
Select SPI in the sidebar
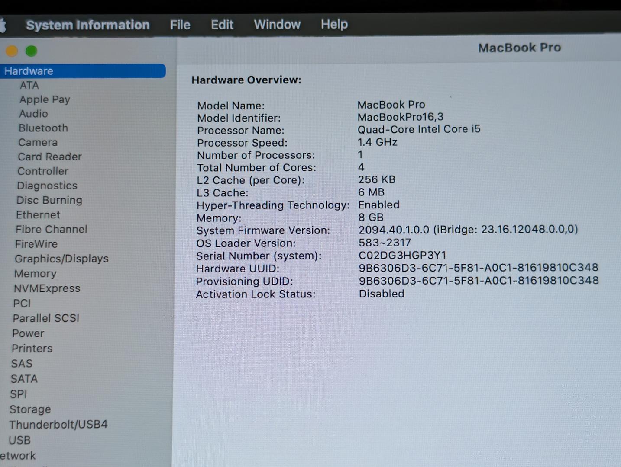19,394
